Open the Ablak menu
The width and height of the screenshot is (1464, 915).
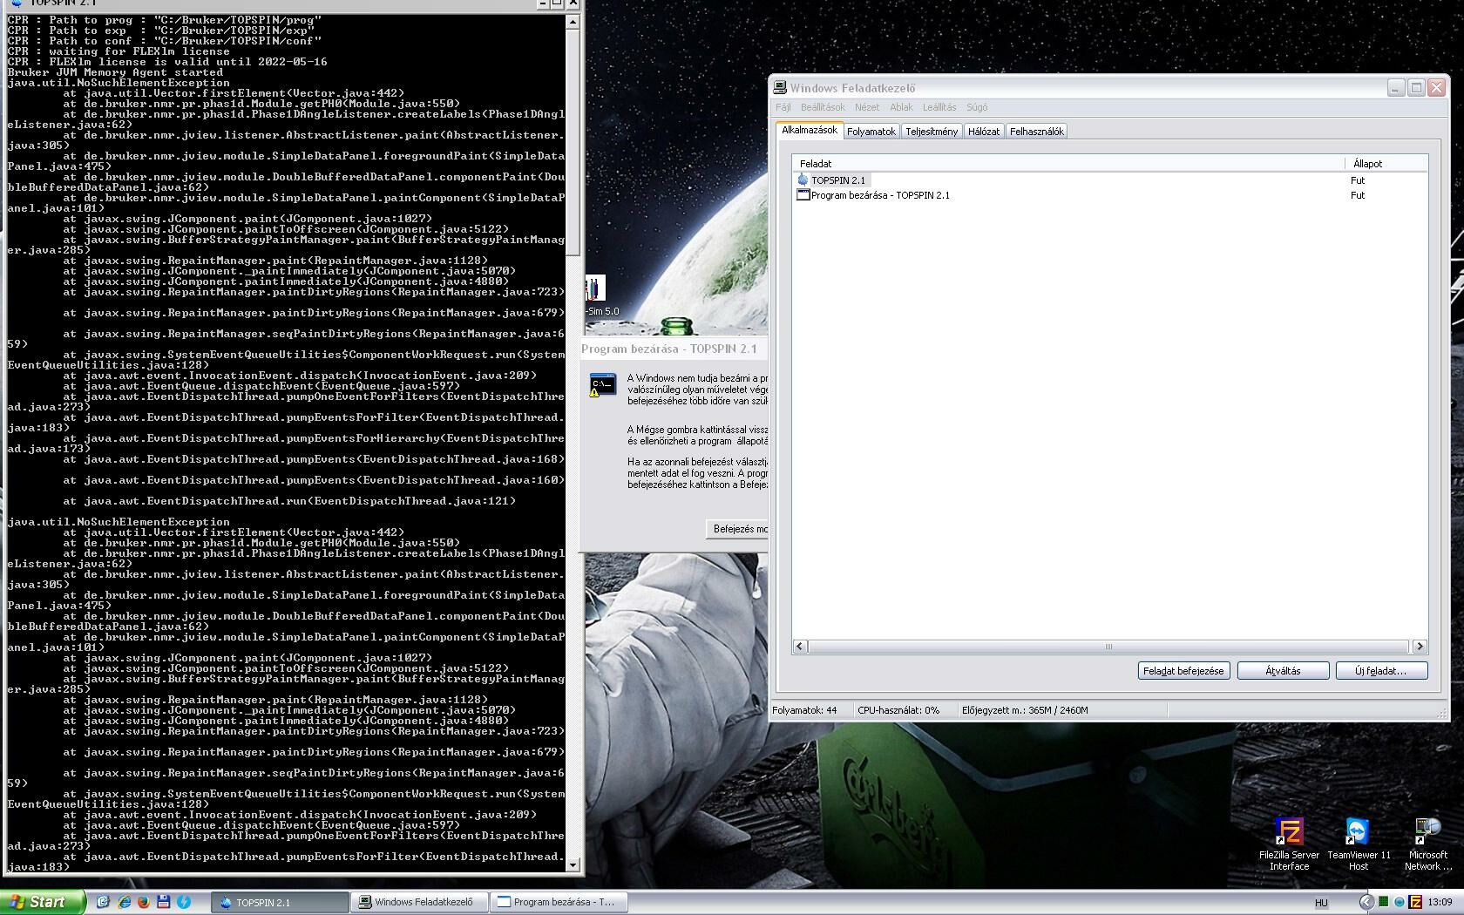pos(901,107)
